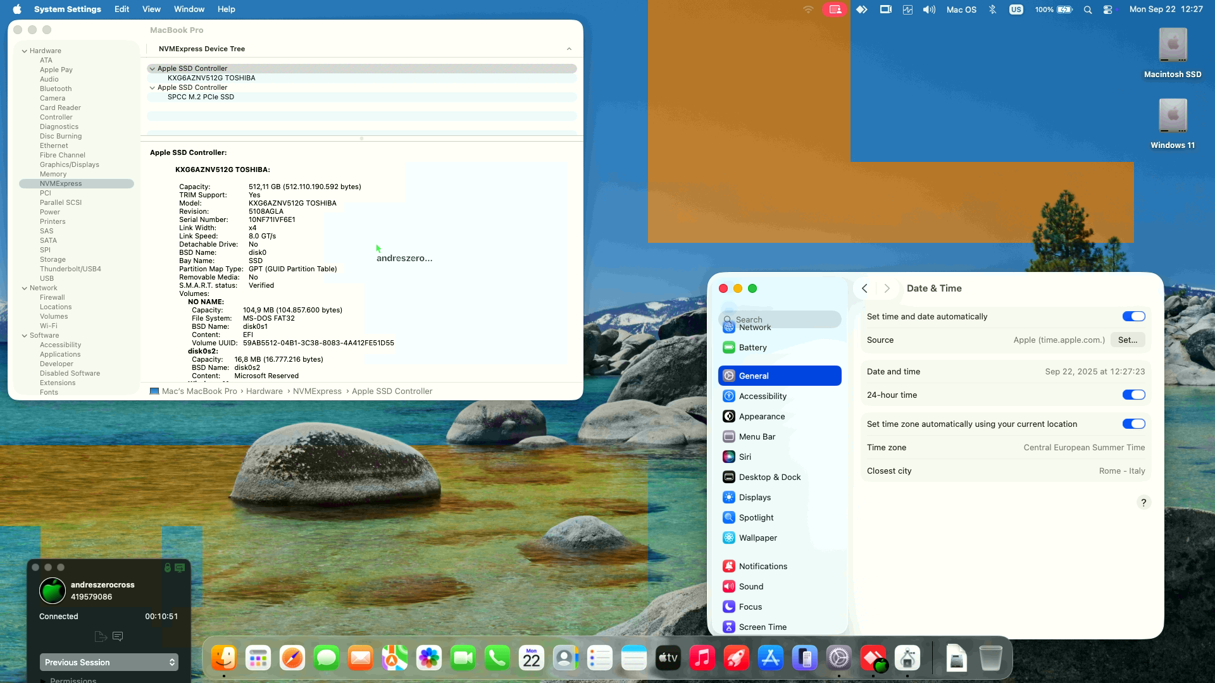1215x683 pixels.
Task: Toggle Set time and date automatically
Action: pos(1133,316)
